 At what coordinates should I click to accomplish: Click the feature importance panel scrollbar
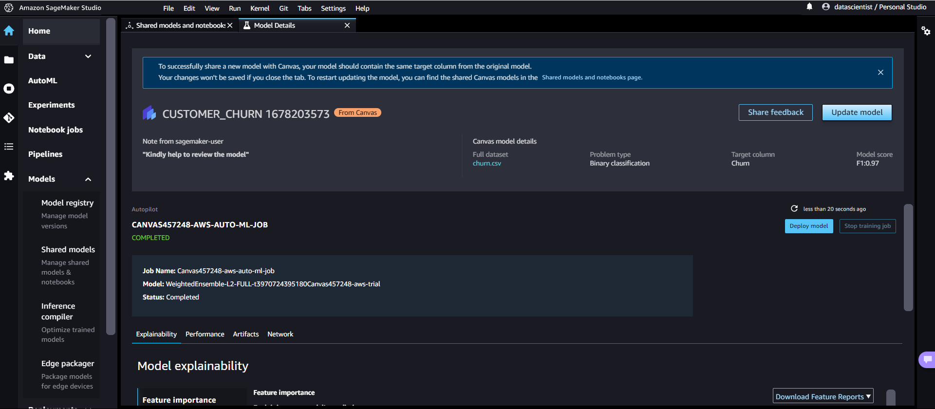pyautogui.click(x=891, y=397)
